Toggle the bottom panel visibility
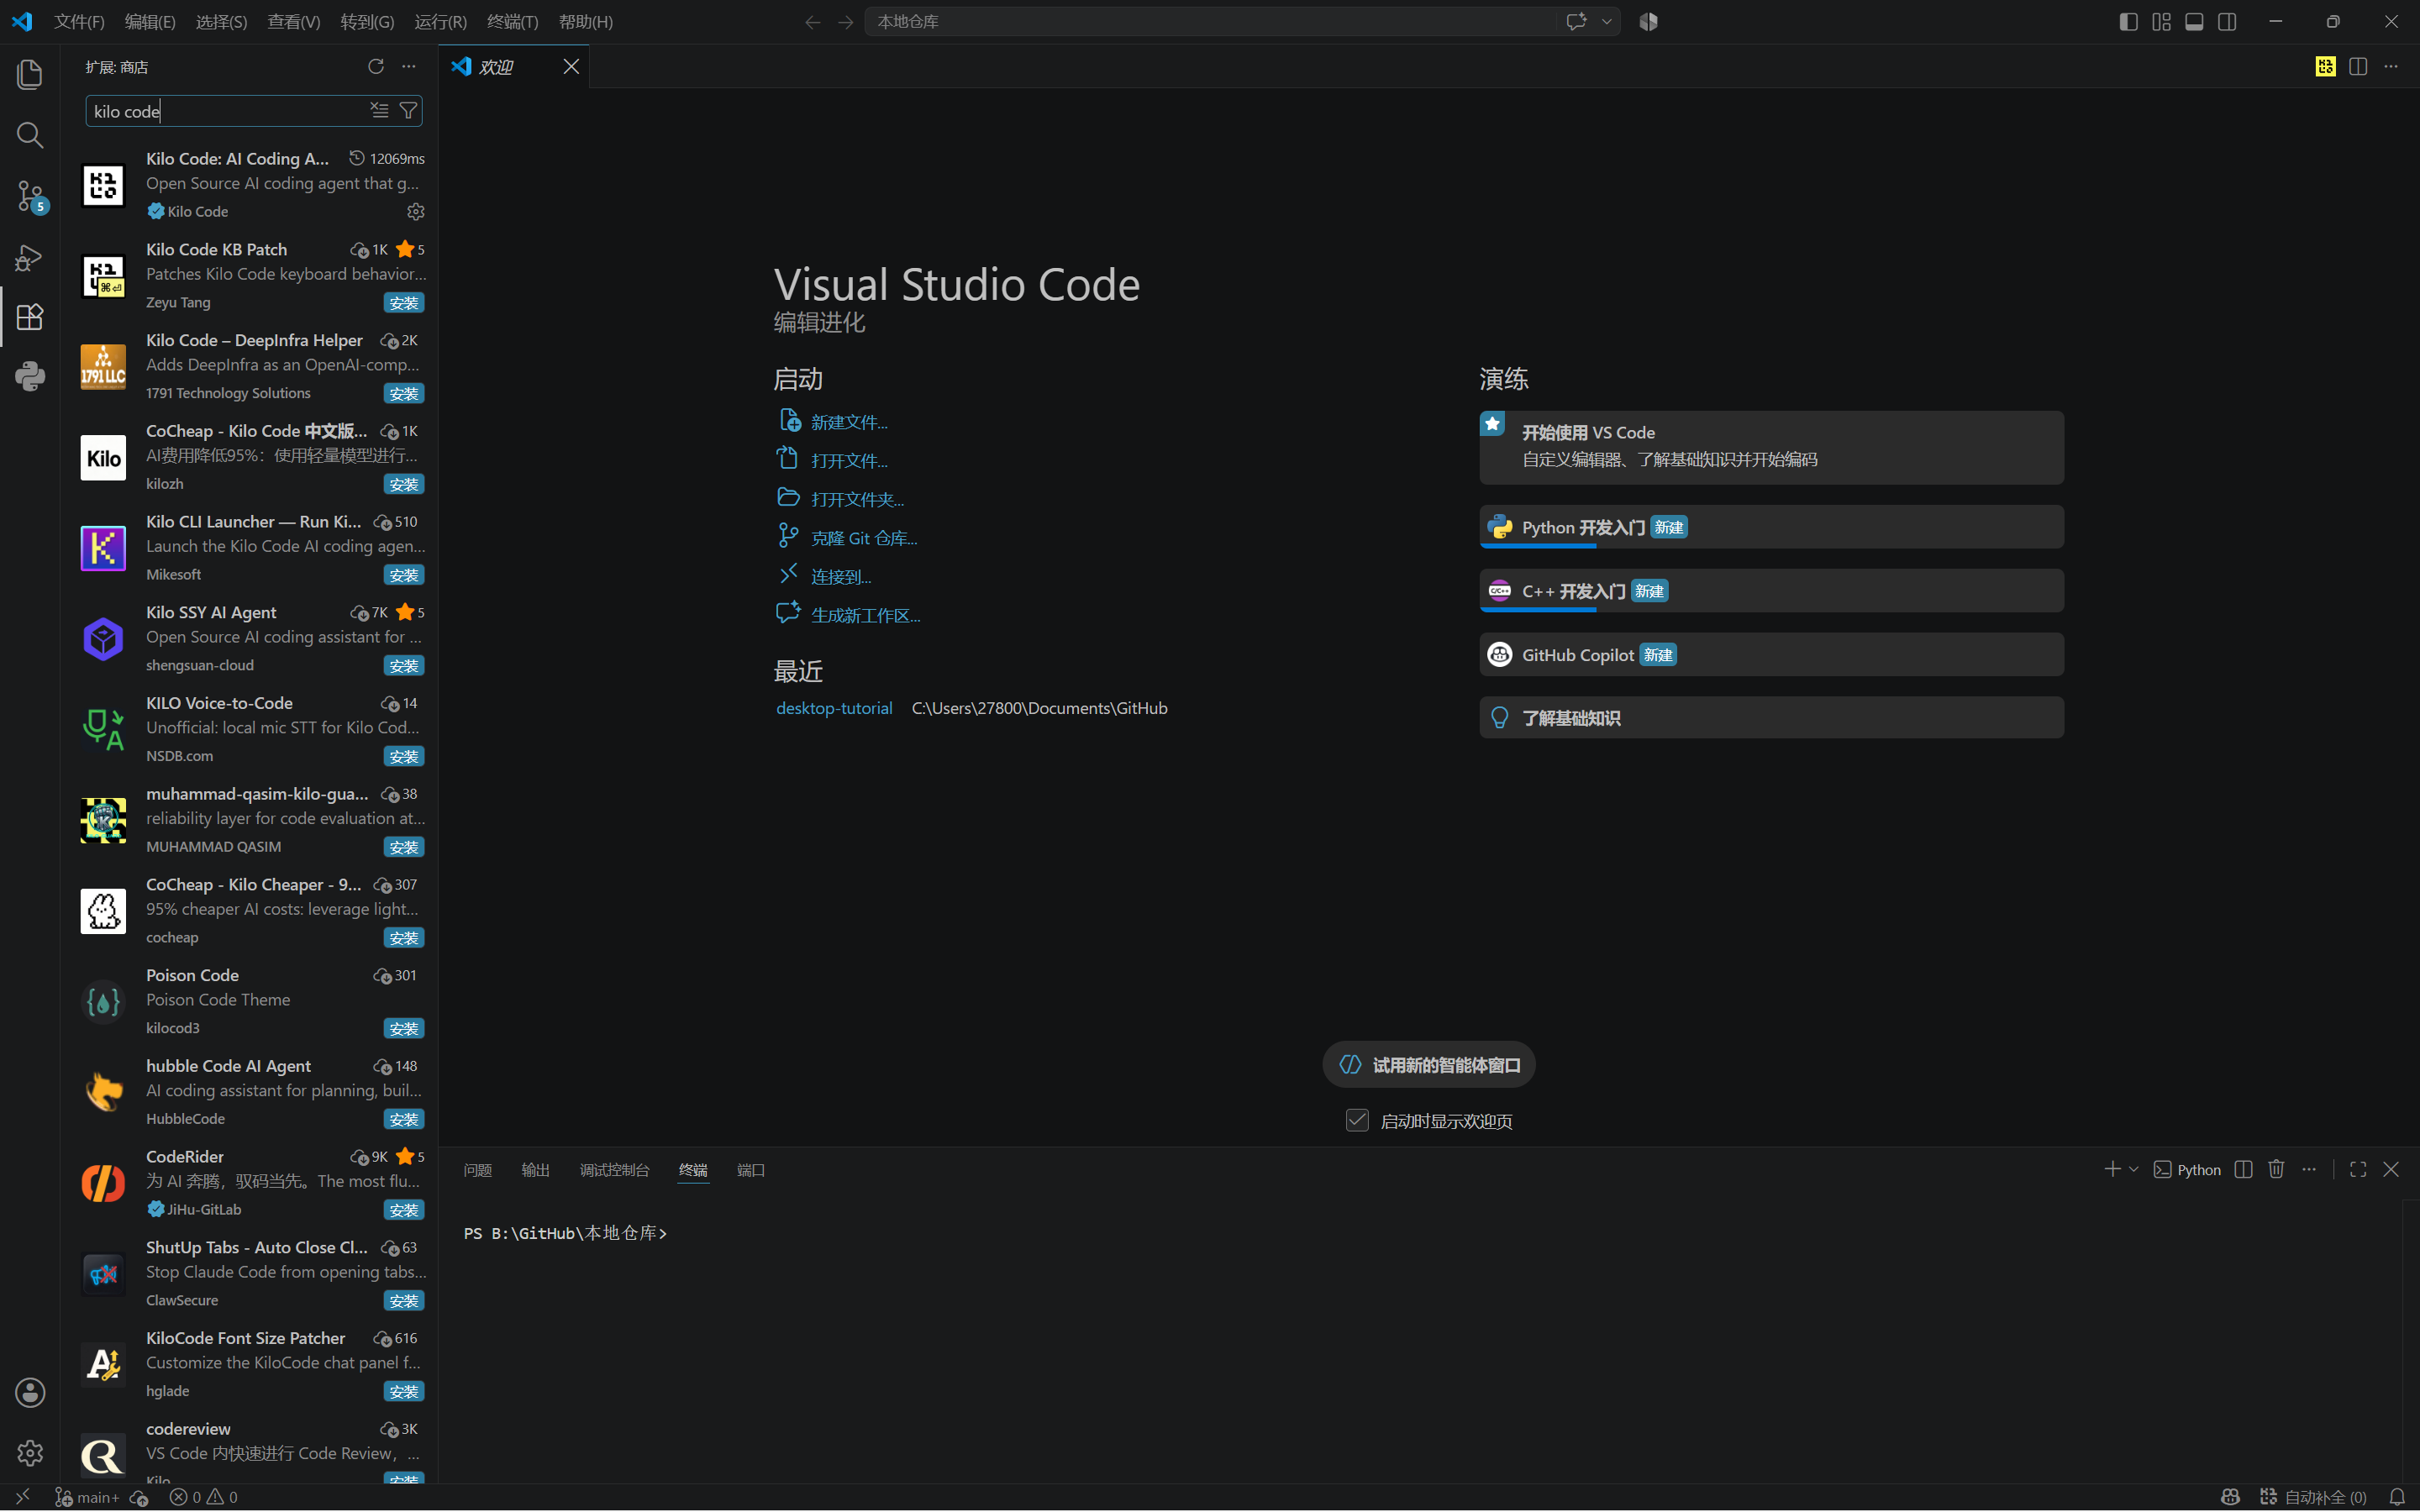Image resolution: width=2420 pixels, height=1512 pixels. pyautogui.click(x=2195, y=22)
